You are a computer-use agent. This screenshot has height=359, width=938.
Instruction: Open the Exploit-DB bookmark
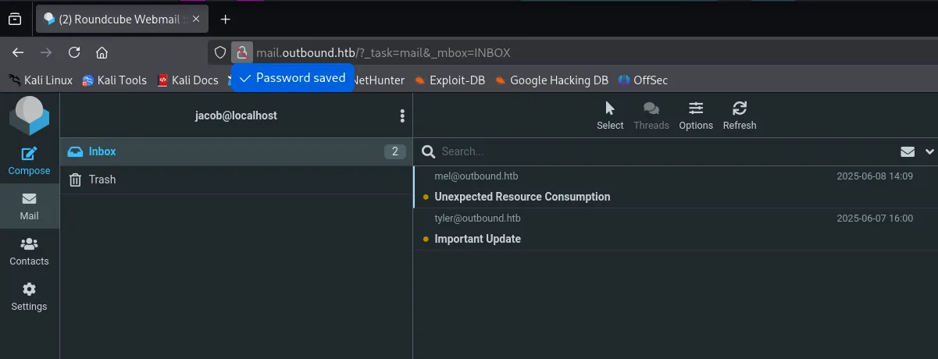coord(450,80)
